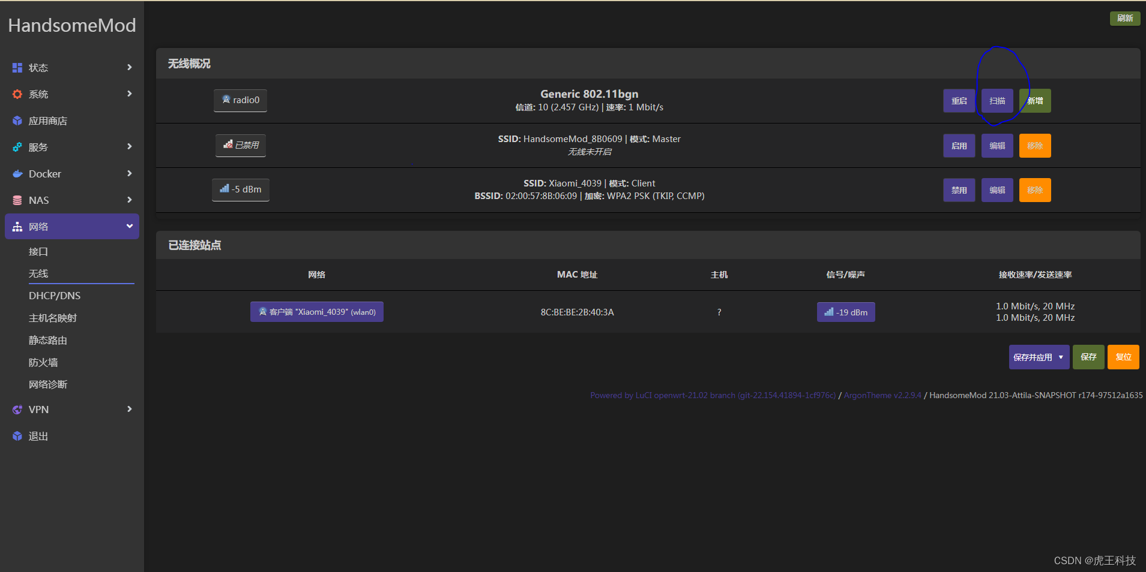Click the 无线概况 section heading
The width and height of the screenshot is (1146, 572).
point(189,64)
